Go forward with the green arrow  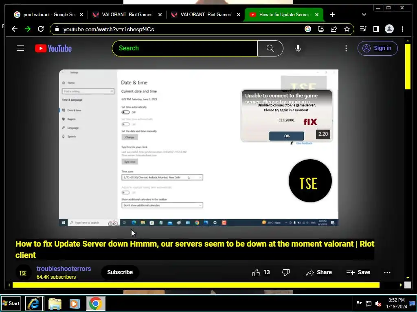click(x=28, y=29)
